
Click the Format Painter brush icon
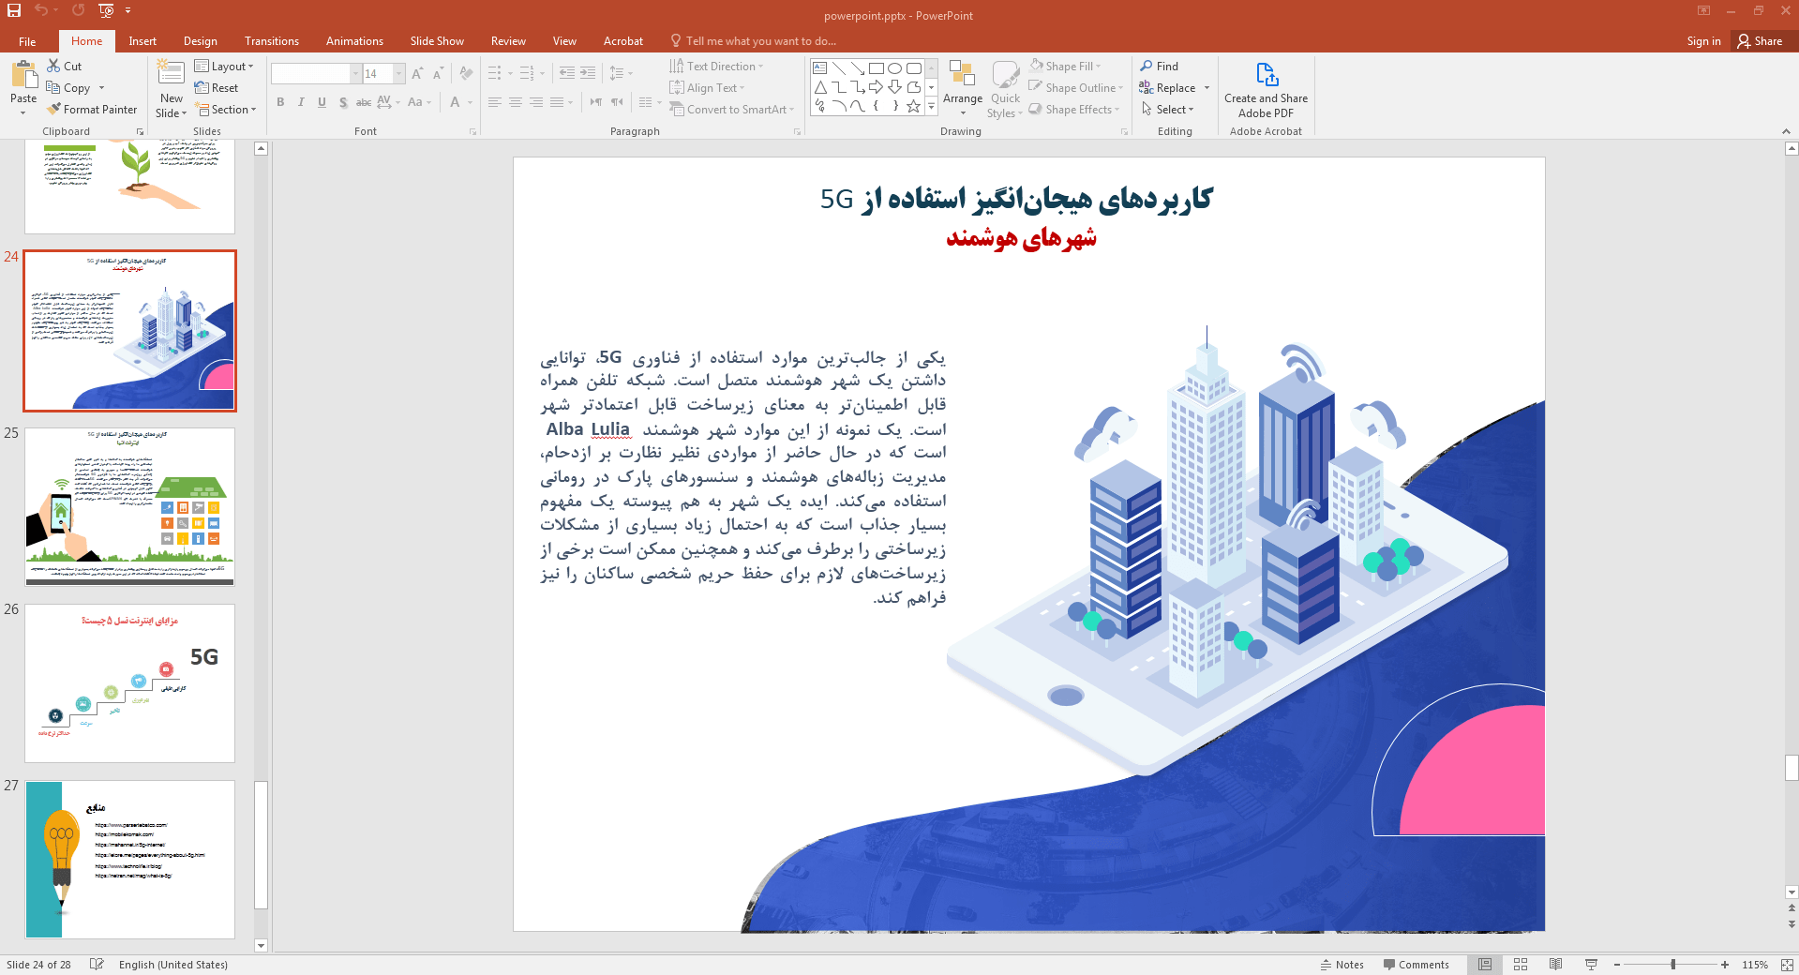click(53, 109)
